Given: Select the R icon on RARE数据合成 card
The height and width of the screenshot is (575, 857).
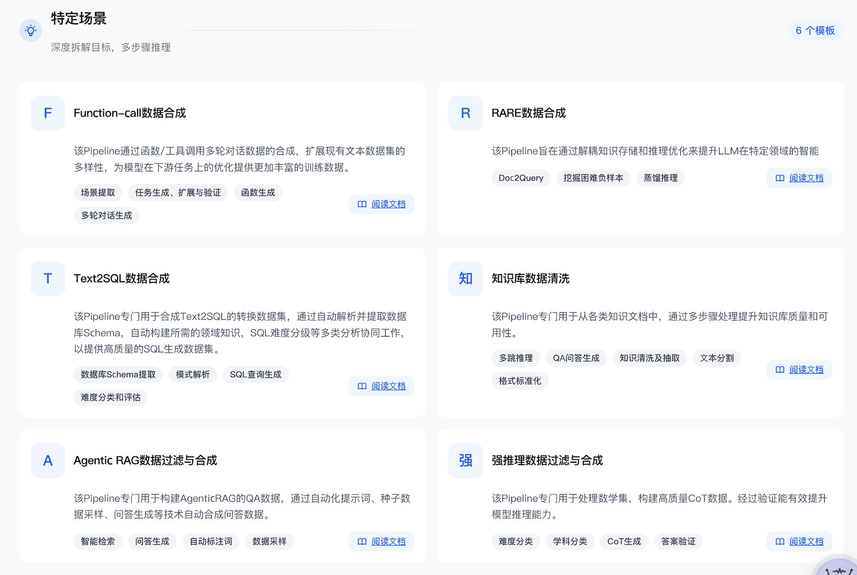Looking at the screenshot, I should point(465,113).
